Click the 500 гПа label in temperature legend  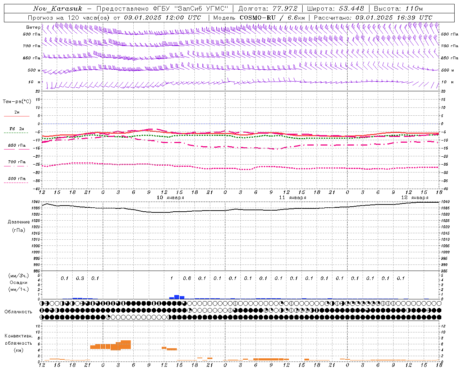click(x=17, y=179)
